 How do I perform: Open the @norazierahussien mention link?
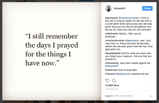[x=129, y=18]
